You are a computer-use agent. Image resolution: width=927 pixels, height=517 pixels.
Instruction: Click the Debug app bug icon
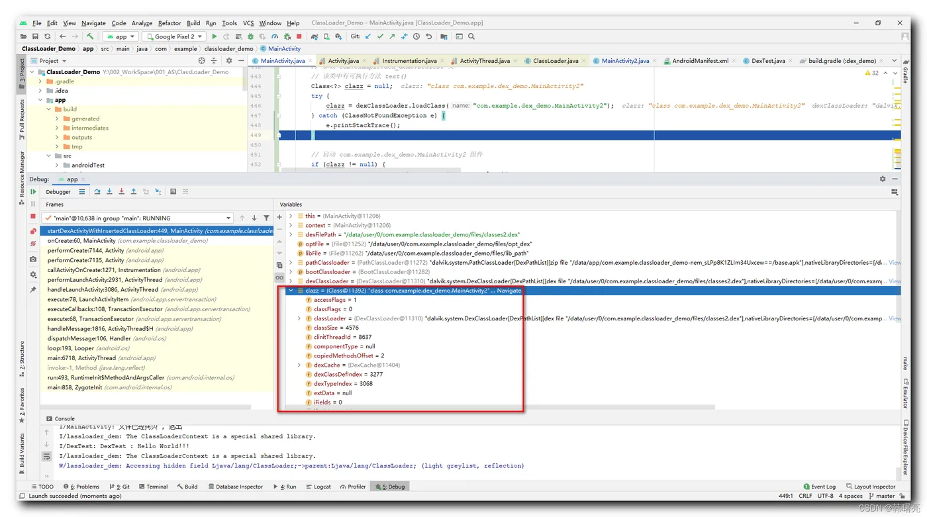tap(250, 36)
